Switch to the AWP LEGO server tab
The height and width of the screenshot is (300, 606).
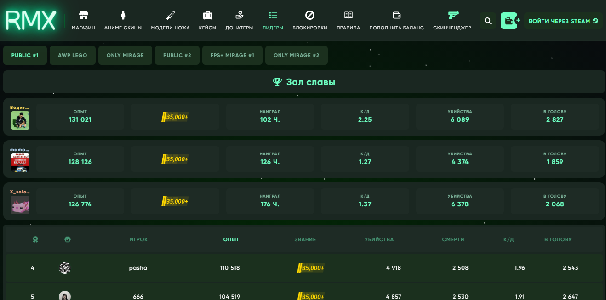click(73, 55)
